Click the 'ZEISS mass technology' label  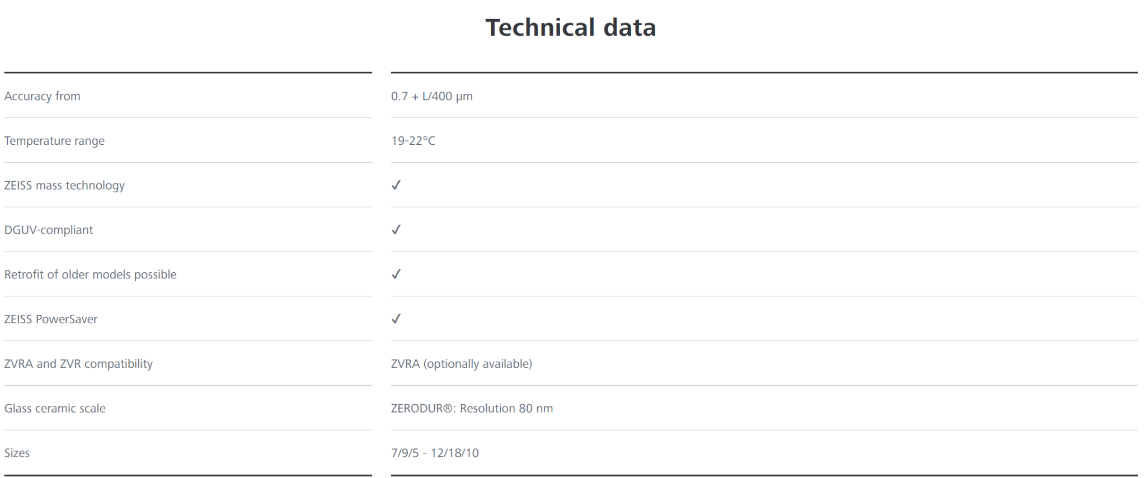(x=64, y=186)
